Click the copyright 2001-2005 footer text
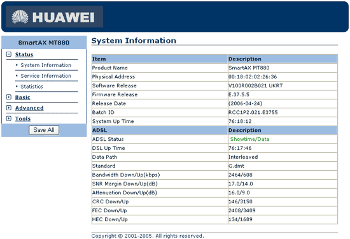 [148, 236]
